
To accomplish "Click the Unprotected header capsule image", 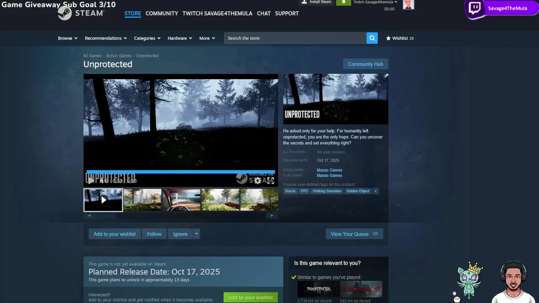I will (x=336, y=99).
